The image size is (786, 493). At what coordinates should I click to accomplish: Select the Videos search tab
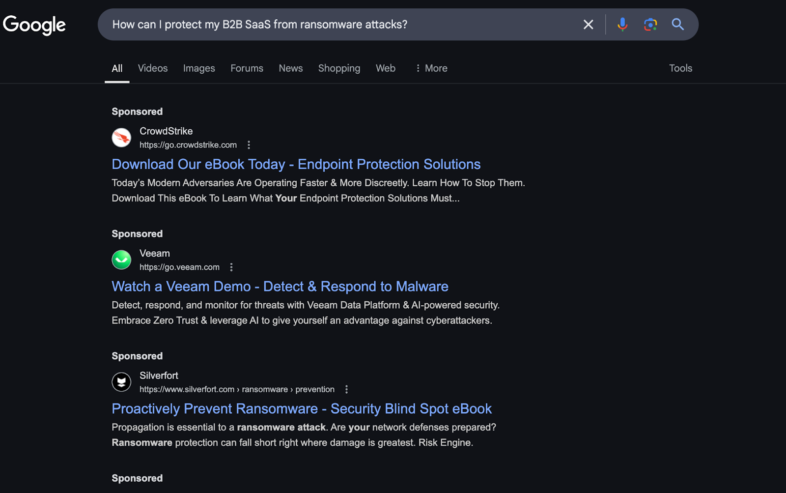coord(152,68)
